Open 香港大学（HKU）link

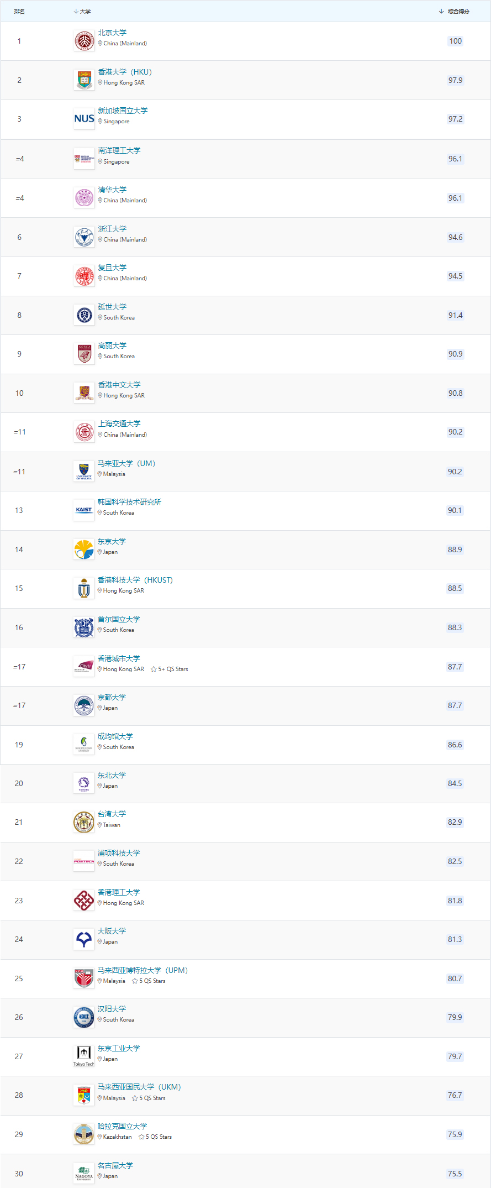click(x=125, y=72)
